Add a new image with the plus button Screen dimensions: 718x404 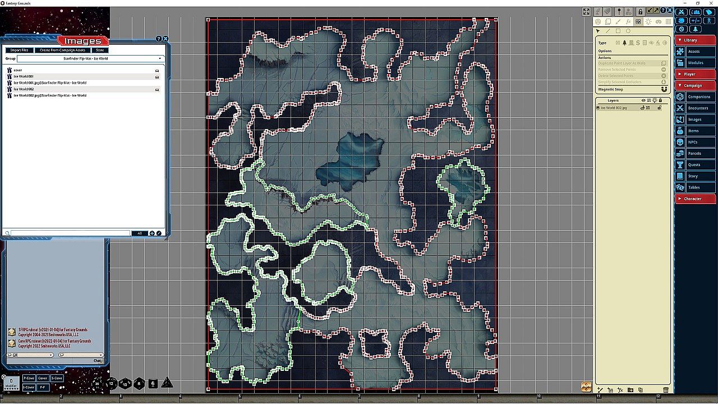[x=152, y=233]
